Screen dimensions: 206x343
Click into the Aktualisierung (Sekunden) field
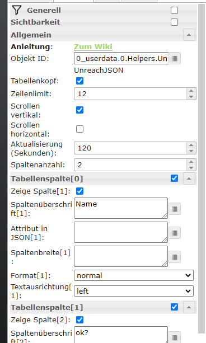tap(130, 148)
